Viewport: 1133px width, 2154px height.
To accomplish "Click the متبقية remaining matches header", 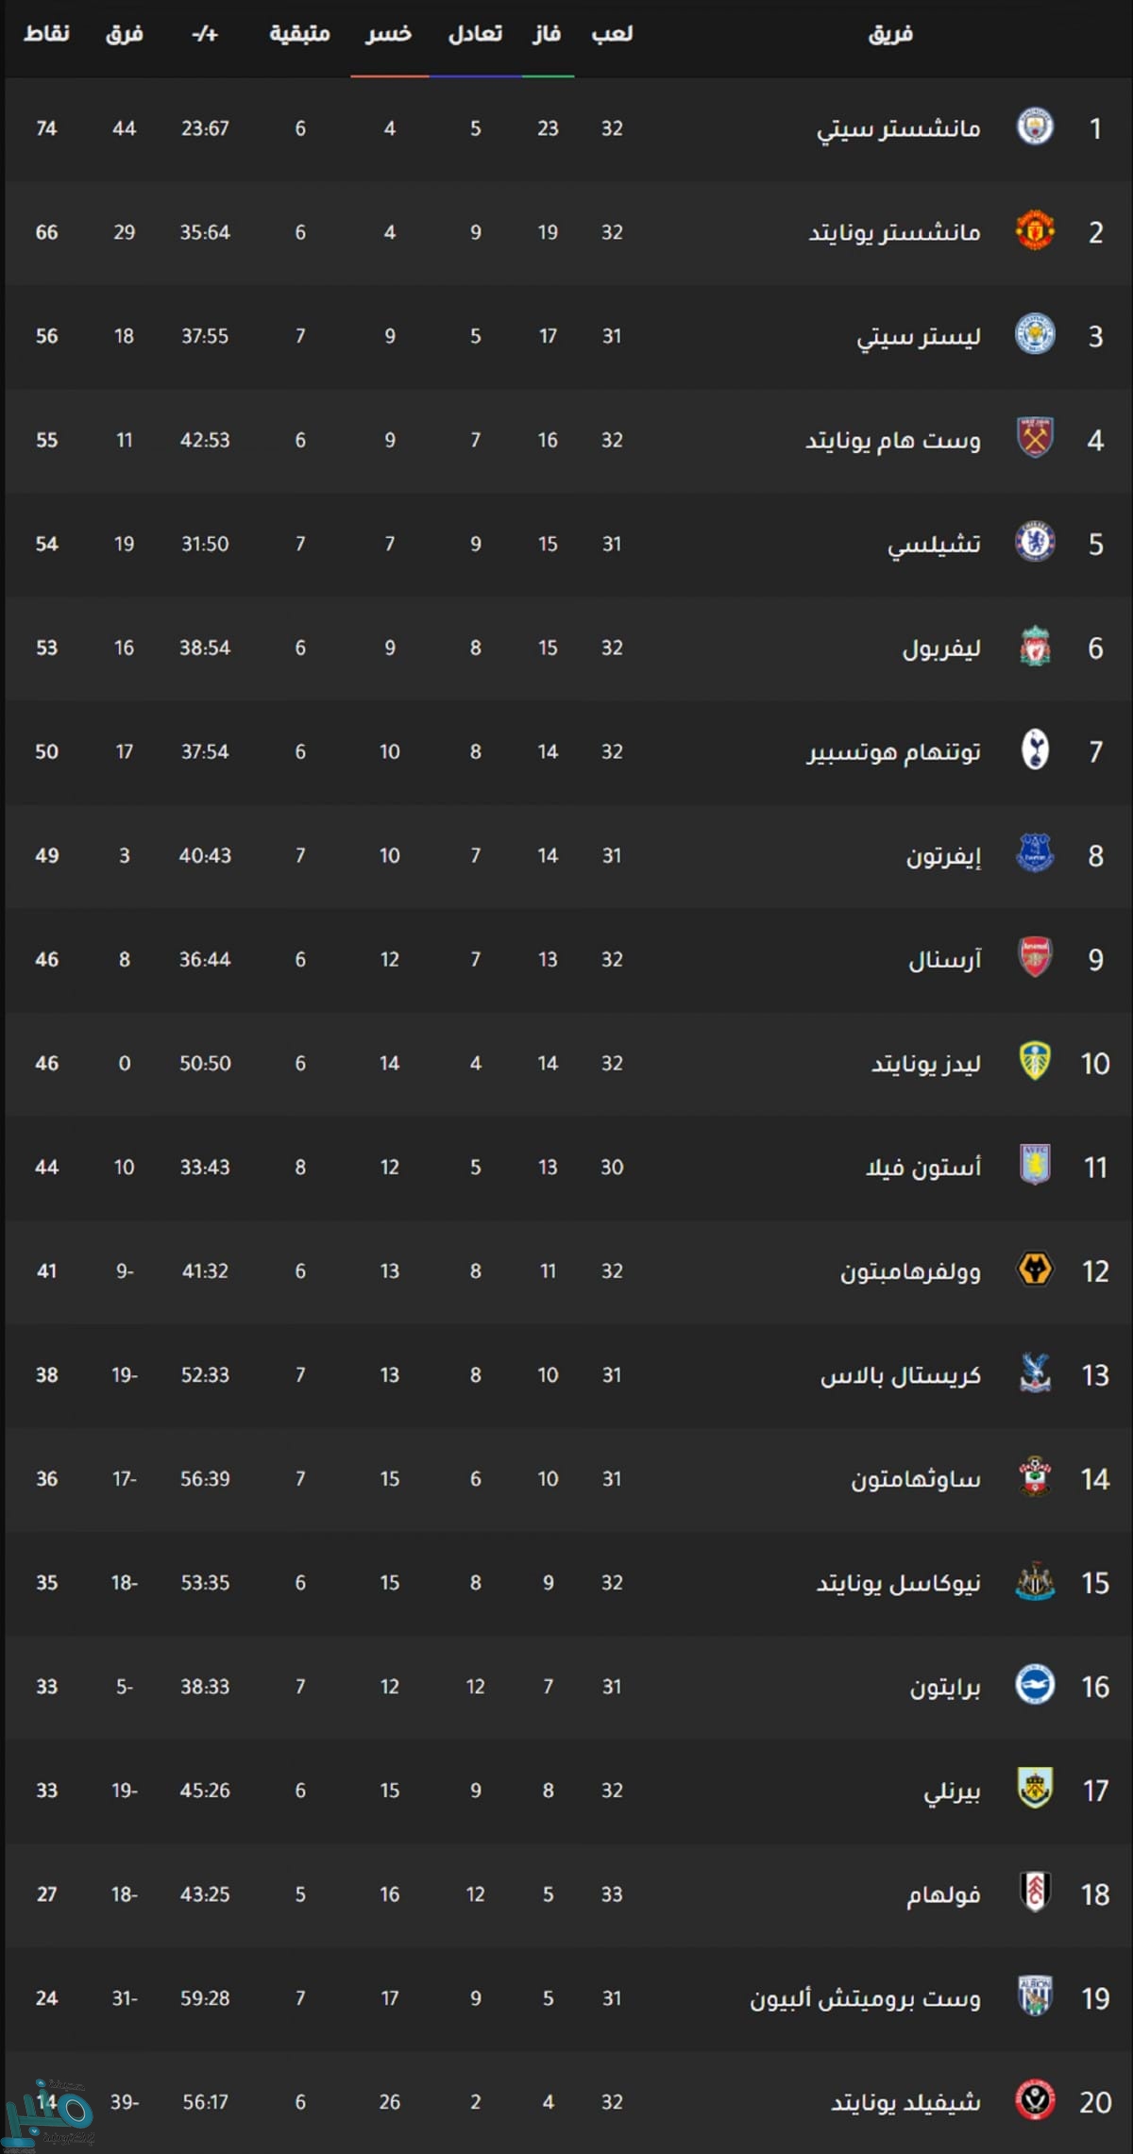I will (x=299, y=35).
